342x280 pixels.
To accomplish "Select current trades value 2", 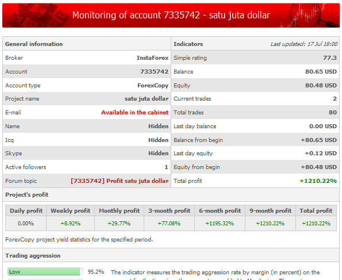I will (x=335, y=99).
